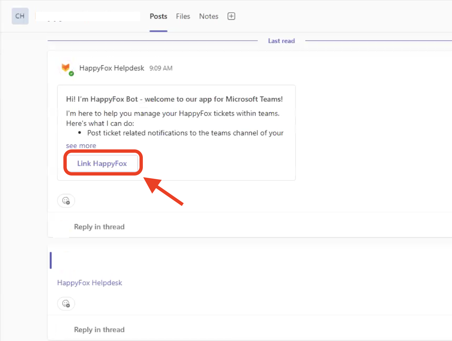The width and height of the screenshot is (452, 341).
Task: Add reaction to the second HappyFox post
Action: tap(66, 304)
